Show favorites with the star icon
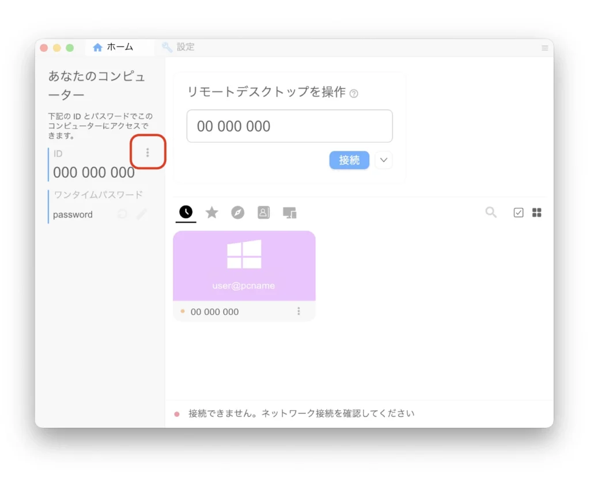 tap(212, 212)
